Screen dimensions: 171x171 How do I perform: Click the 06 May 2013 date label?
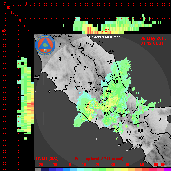coord(153,38)
